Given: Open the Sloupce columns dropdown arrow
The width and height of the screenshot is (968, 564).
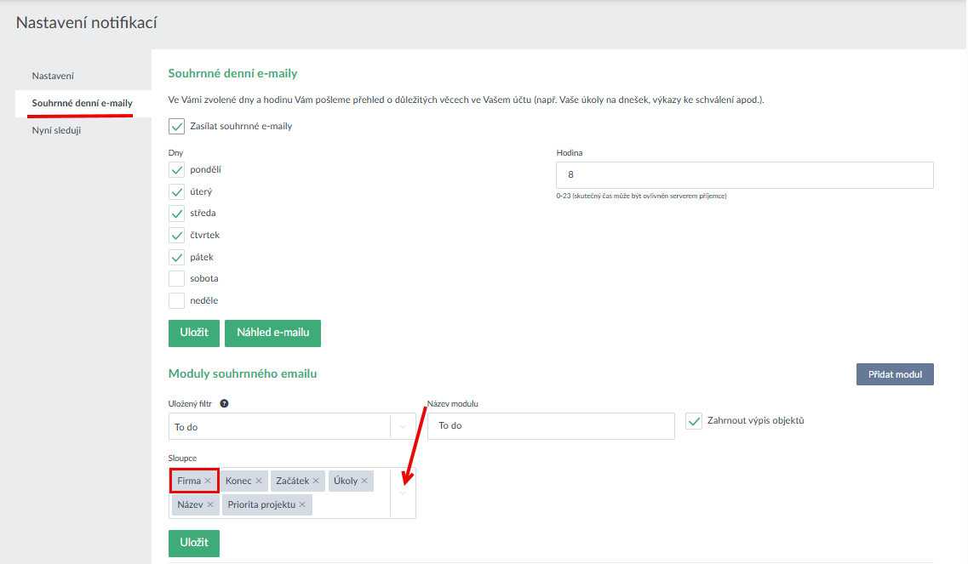Looking at the screenshot, I should (403, 493).
